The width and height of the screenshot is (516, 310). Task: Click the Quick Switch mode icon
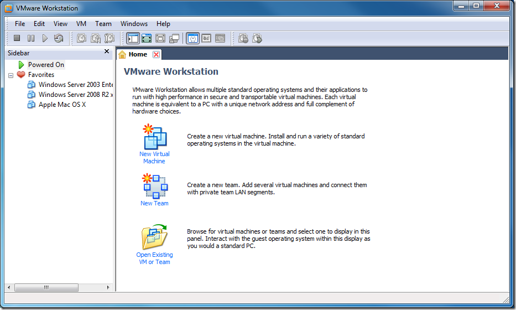(160, 38)
